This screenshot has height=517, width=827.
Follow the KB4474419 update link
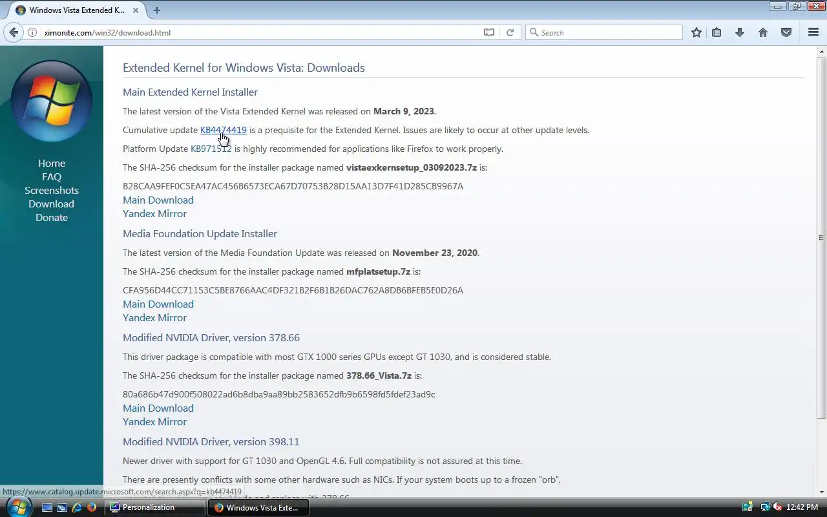coord(224,130)
